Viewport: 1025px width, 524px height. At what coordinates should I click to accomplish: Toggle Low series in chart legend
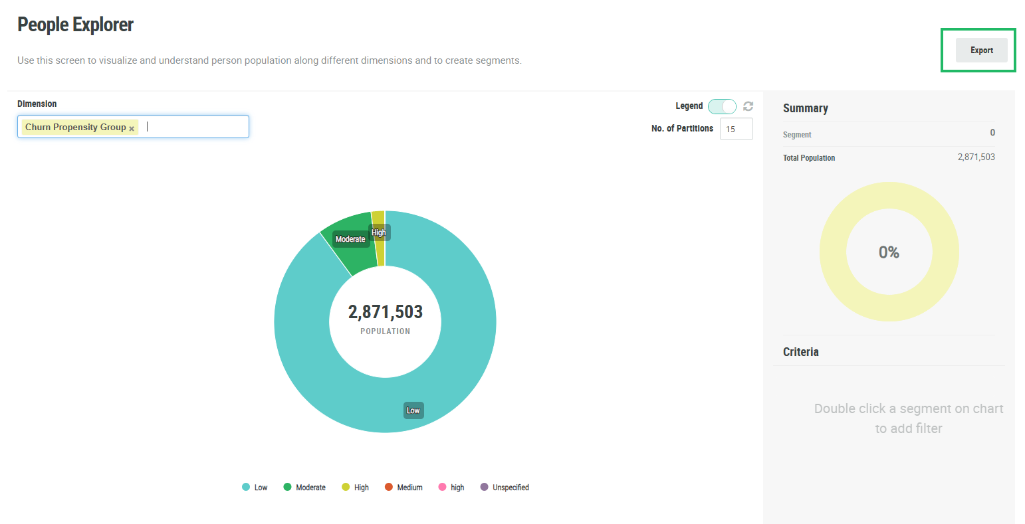click(255, 487)
